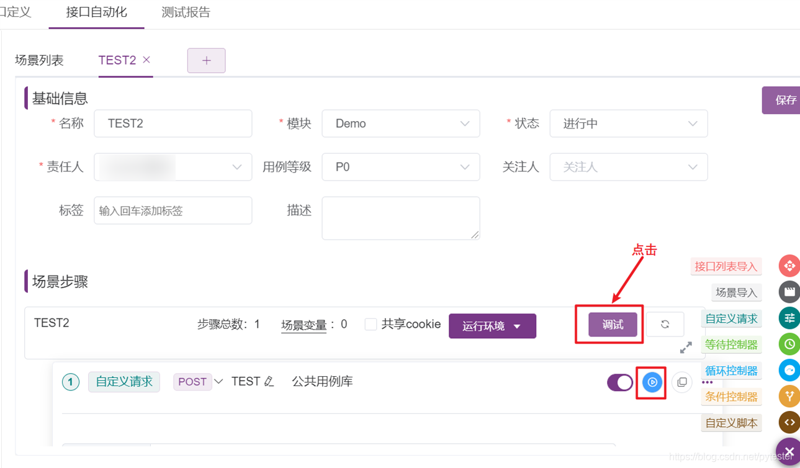Click the copy step icon
Screen dimensions: 800x468
point(681,382)
